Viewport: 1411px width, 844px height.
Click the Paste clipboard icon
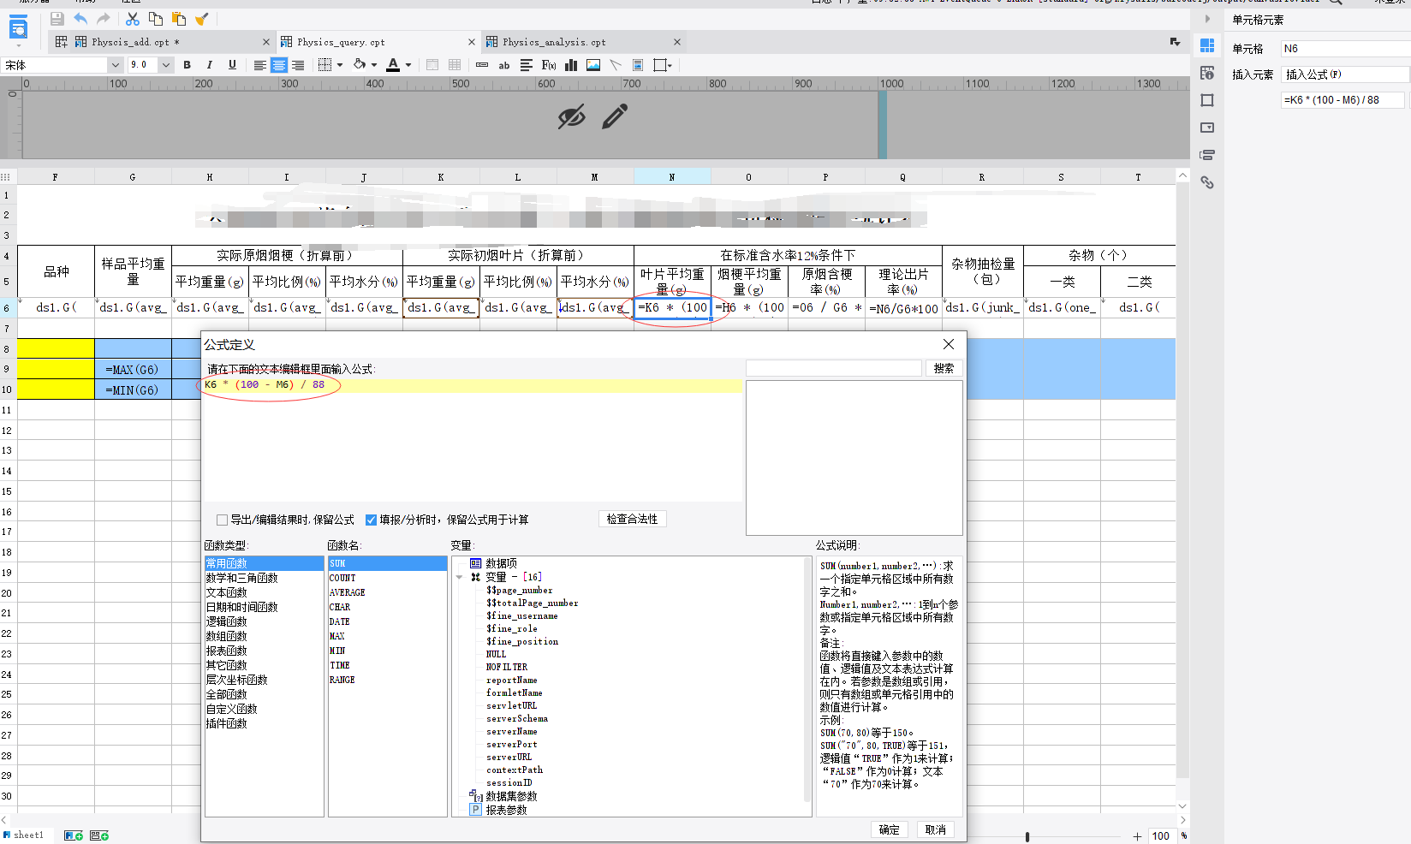179,19
